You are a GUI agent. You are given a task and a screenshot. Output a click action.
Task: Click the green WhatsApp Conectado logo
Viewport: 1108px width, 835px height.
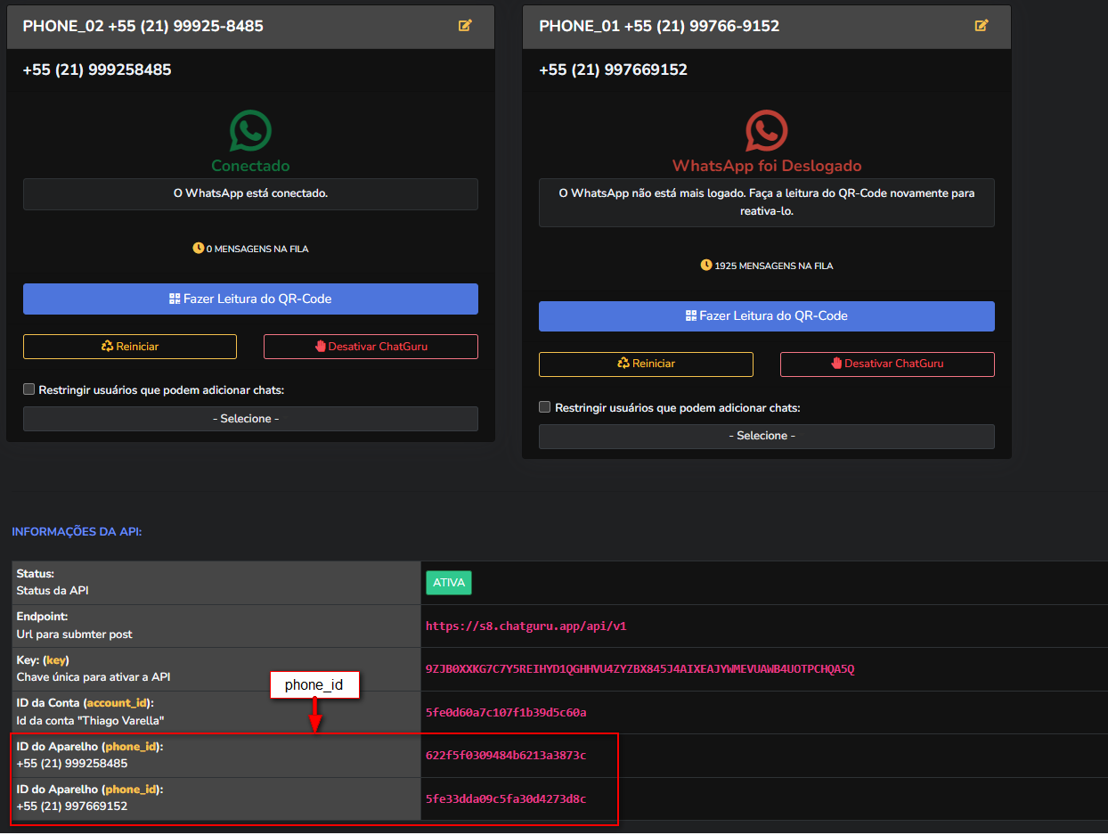[250, 131]
